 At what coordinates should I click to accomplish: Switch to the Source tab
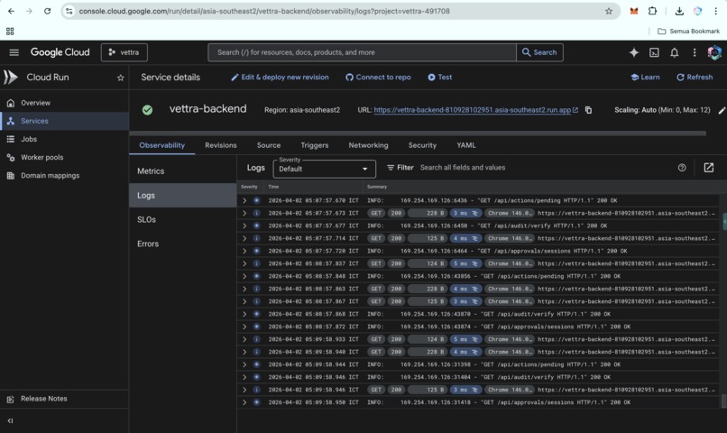click(x=269, y=145)
